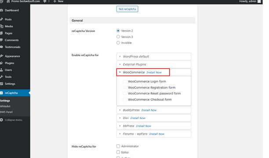
Task: Click the plus New icon in admin bar
Action: point(55,1)
